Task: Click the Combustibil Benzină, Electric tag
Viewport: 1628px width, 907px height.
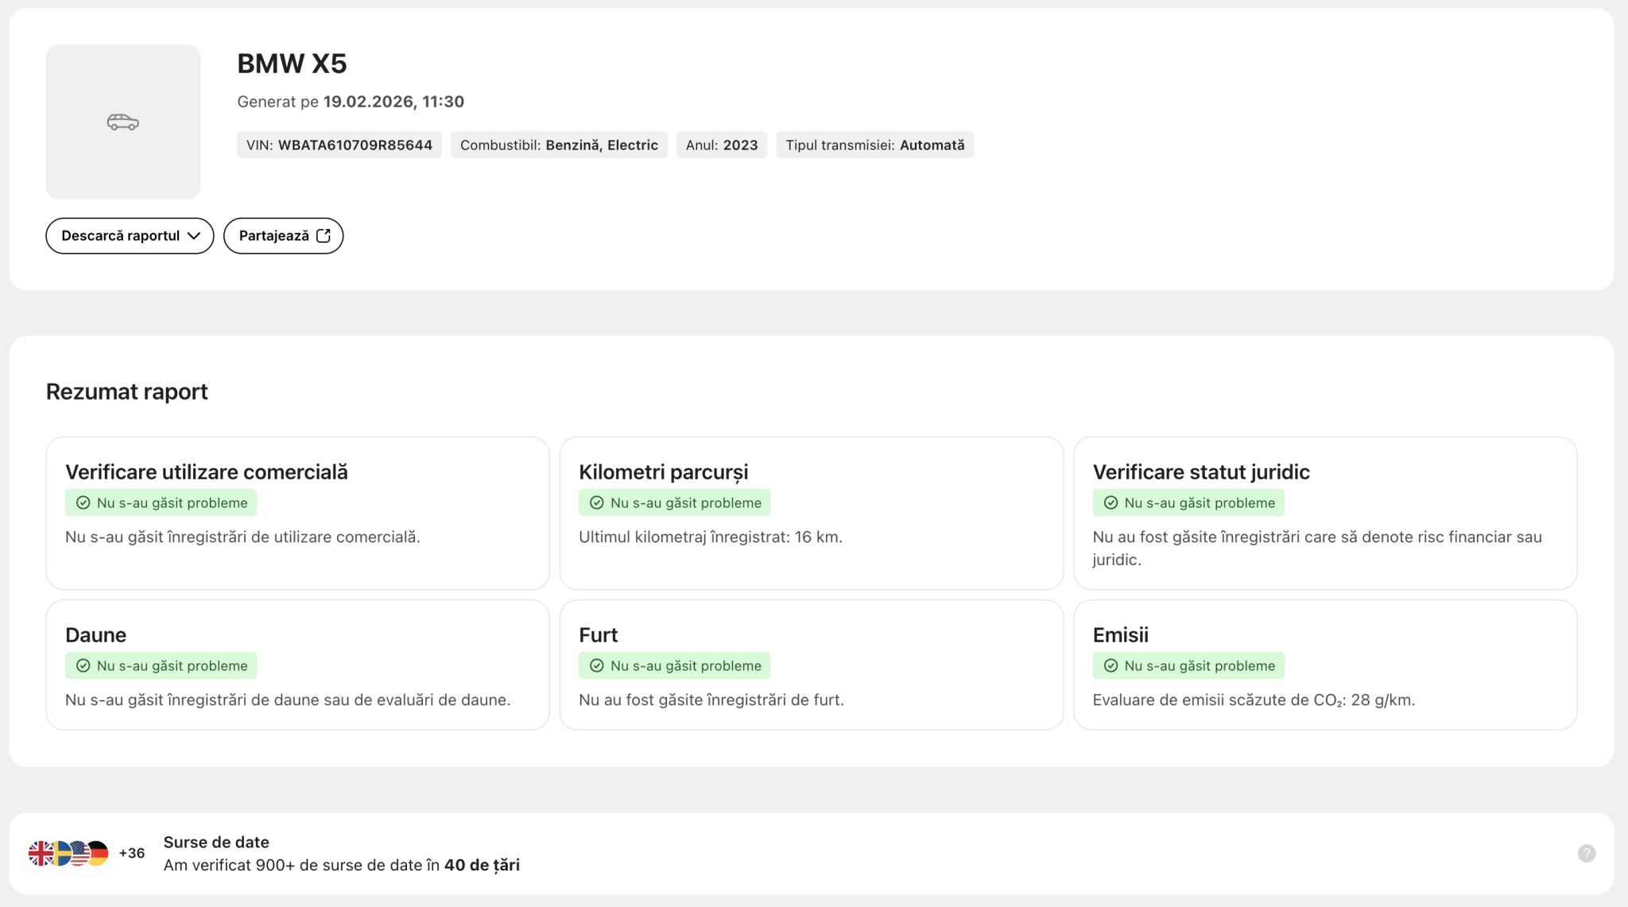Action: click(559, 145)
